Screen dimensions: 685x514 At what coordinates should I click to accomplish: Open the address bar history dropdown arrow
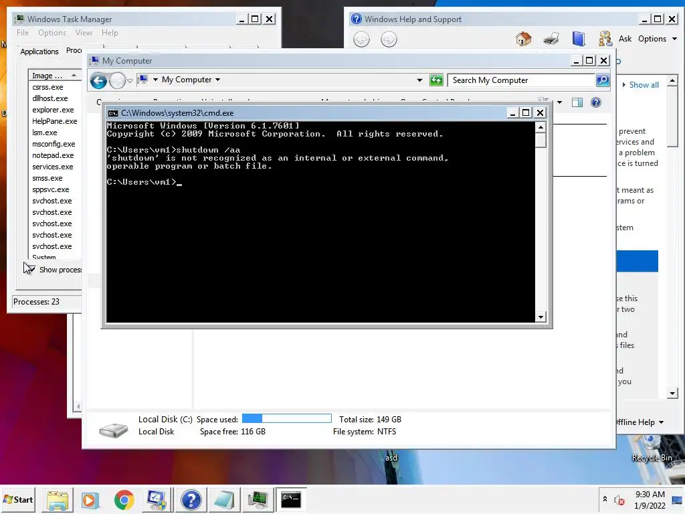[x=419, y=80]
